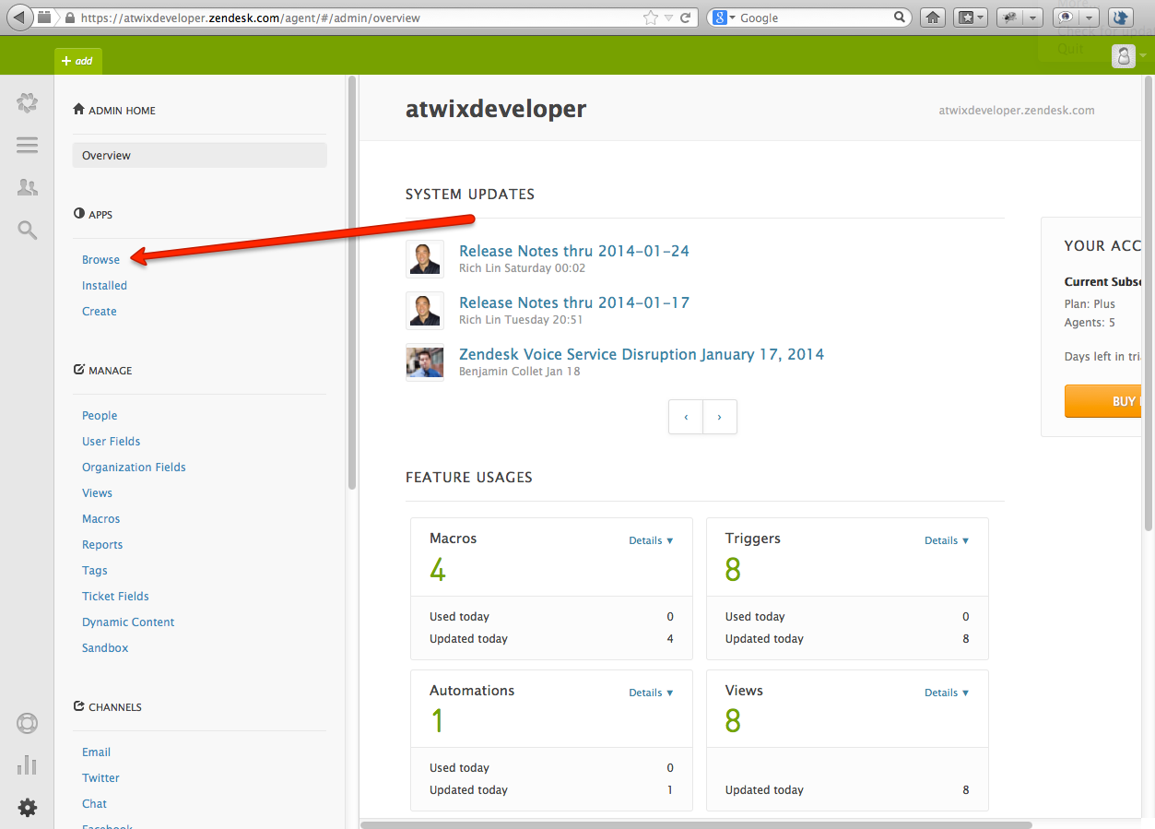Open Tags under Manage
The height and width of the screenshot is (829, 1155).
94,570
